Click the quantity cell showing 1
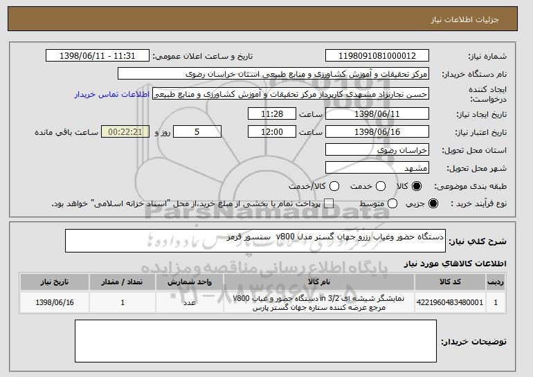Viewport: 533px width, 377px height. [x=123, y=302]
